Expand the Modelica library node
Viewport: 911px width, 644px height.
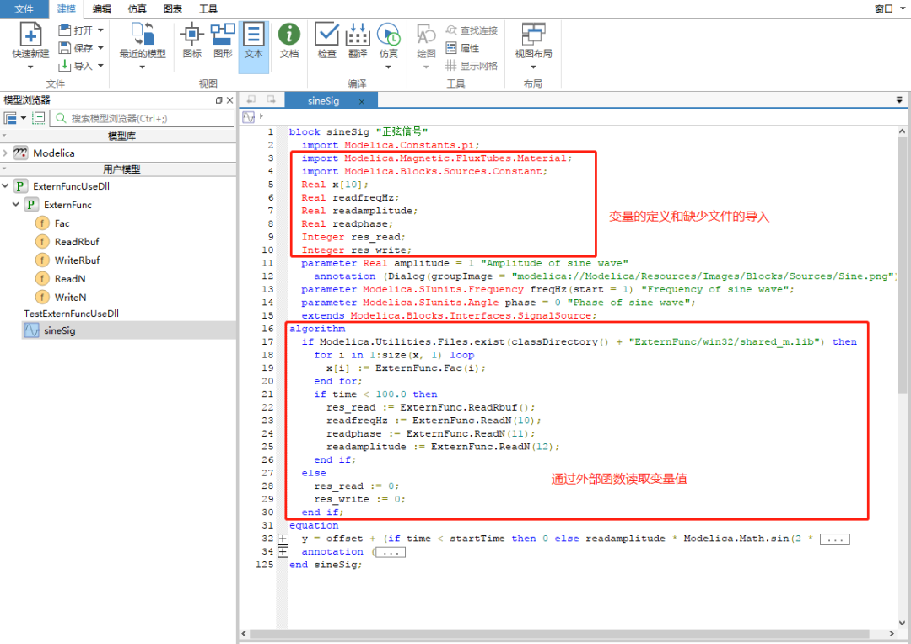tap(5, 153)
